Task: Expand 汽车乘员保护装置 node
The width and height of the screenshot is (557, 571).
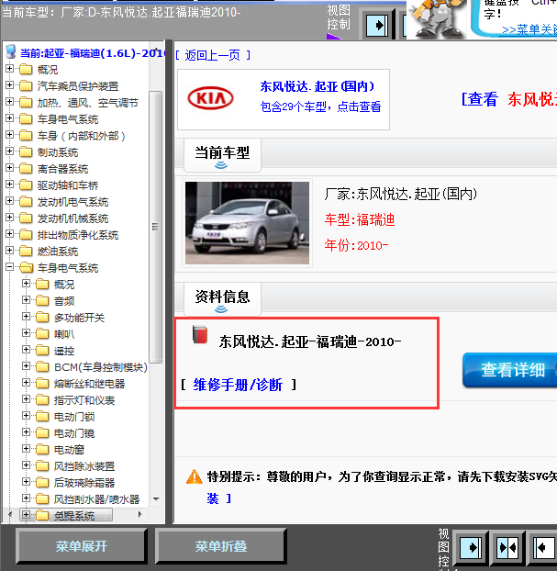Action: click(x=10, y=85)
